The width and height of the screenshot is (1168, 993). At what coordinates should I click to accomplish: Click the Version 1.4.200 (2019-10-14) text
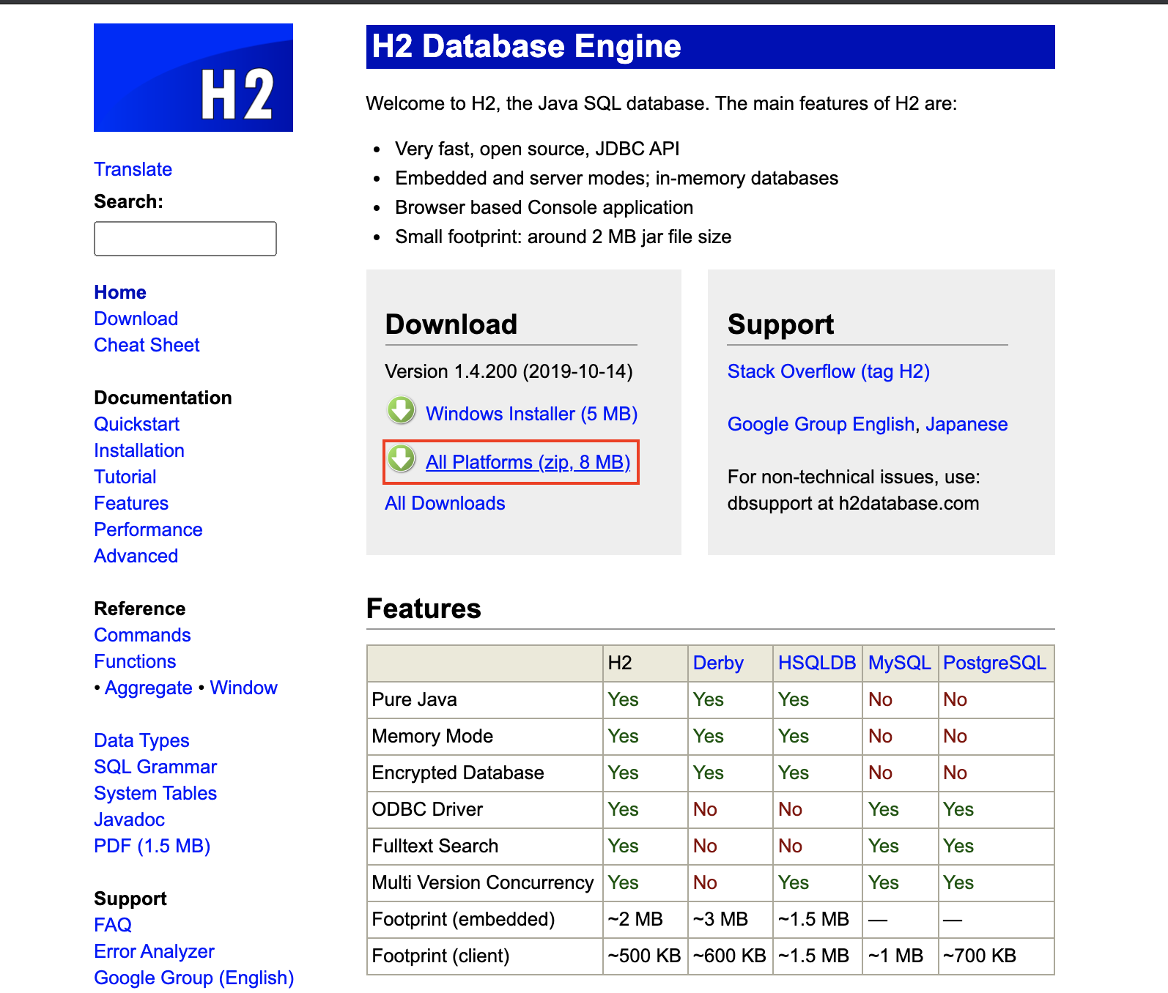[509, 371]
